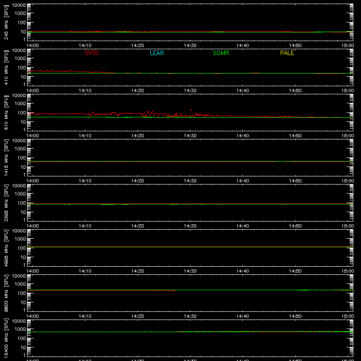Select the 1415 MHz [SFU] axis title
The width and height of the screenshot is (361, 361).
coord(6,157)
